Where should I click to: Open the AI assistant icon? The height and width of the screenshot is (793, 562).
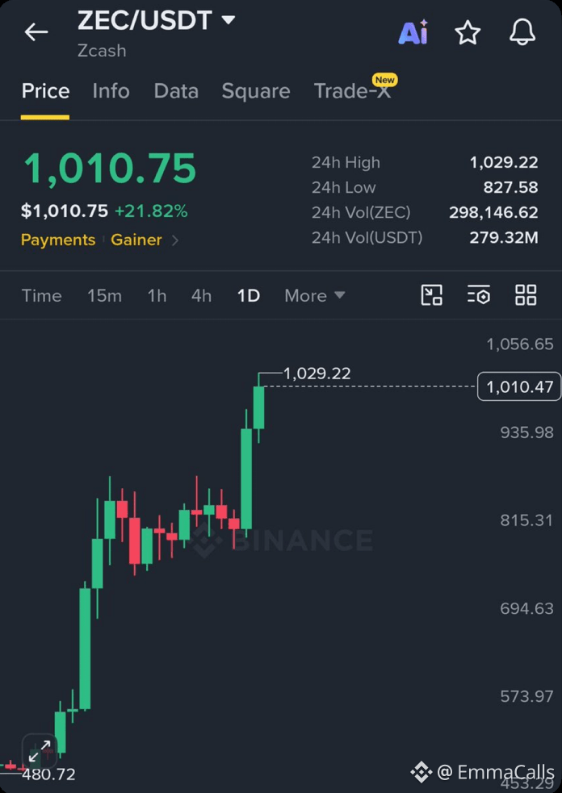point(413,32)
